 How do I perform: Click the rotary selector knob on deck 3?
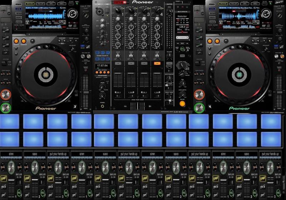point(73,14)
